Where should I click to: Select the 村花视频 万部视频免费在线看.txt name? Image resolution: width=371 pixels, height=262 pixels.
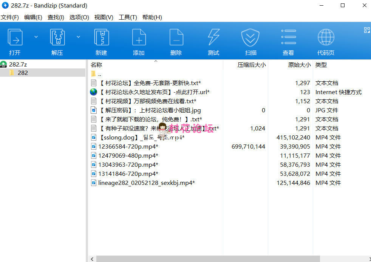click(x=148, y=101)
